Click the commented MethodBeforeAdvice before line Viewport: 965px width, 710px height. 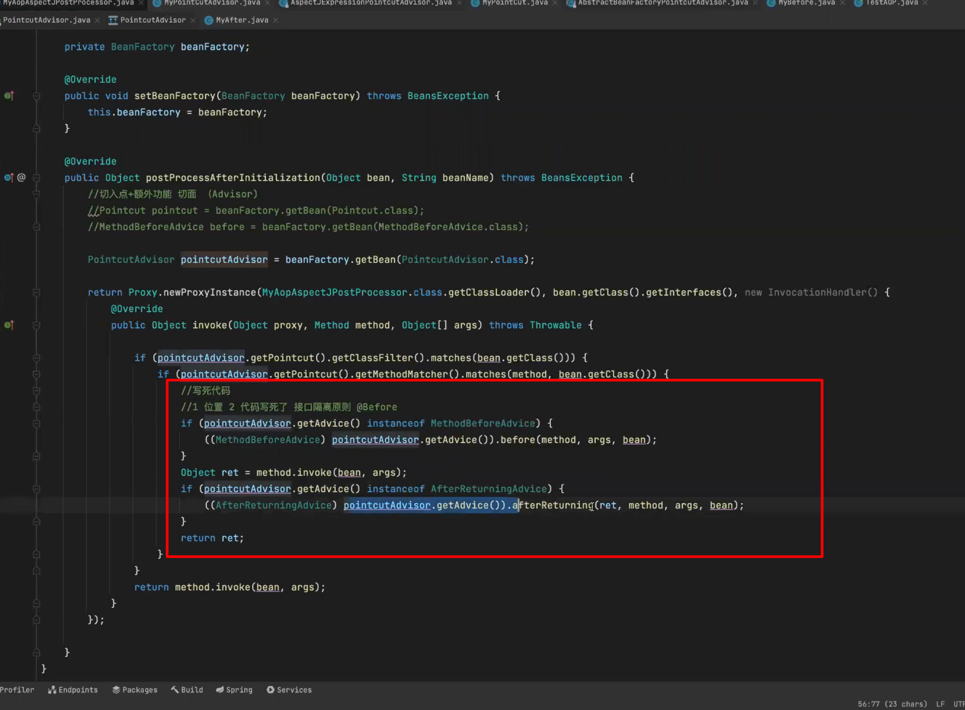[x=308, y=227]
